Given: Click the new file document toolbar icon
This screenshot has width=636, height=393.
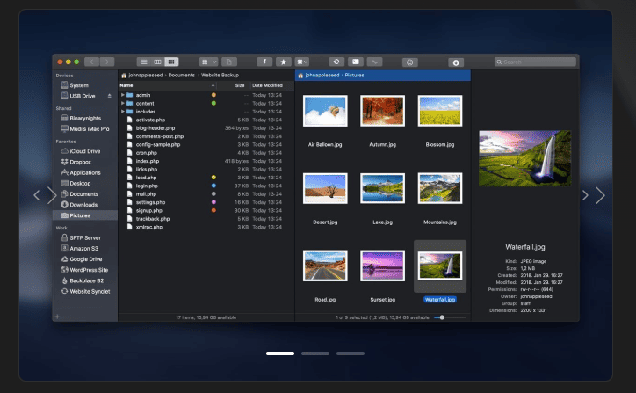Looking at the screenshot, I should [x=228, y=62].
